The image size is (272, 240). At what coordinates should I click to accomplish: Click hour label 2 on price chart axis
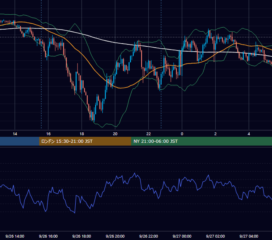216,134
